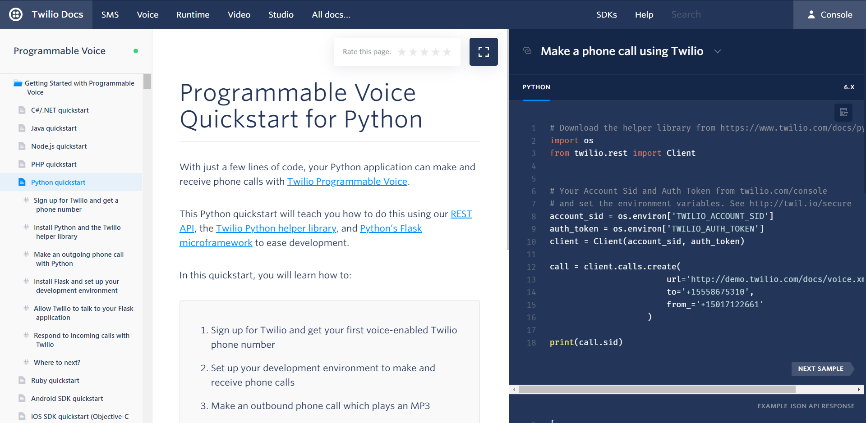Rate the page with the fourth star
This screenshot has height=423, width=866.
[x=436, y=52]
